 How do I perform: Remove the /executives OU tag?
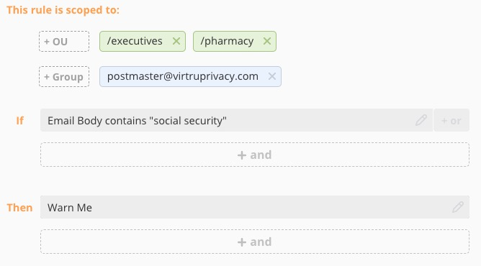coord(176,41)
